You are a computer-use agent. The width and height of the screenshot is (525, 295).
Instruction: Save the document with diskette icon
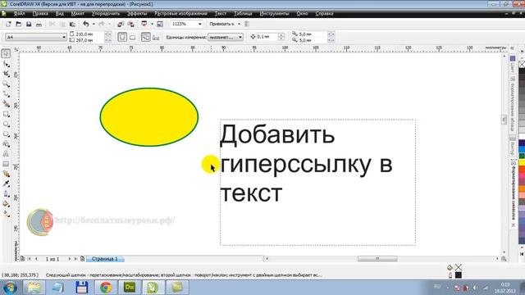[x=29, y=24]
